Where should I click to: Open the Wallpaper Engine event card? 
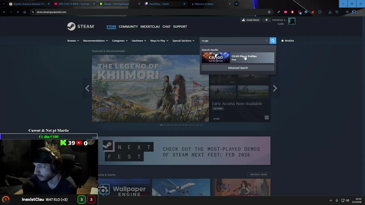coord(124,187)
